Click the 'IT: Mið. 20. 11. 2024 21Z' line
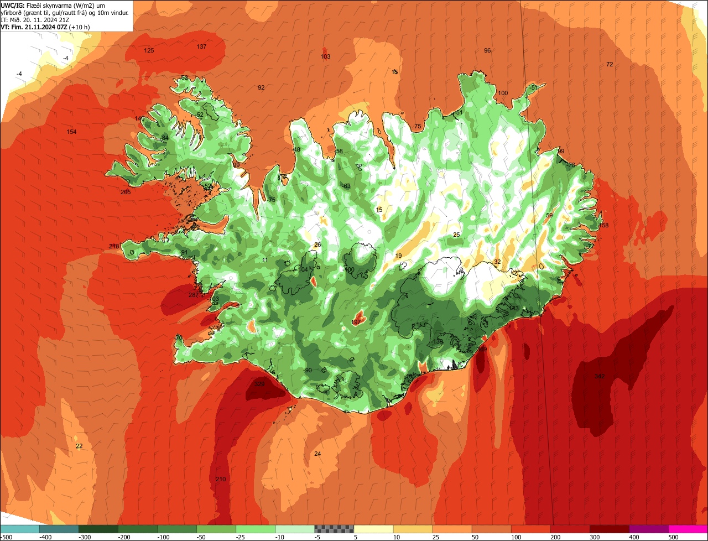The width and height of the screenshot is (708, 541). [35, 19]
